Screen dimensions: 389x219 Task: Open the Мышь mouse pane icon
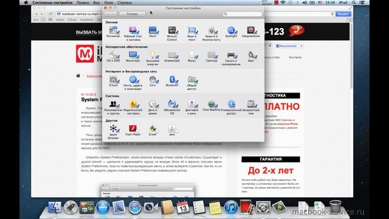click(x=192, y=55)
